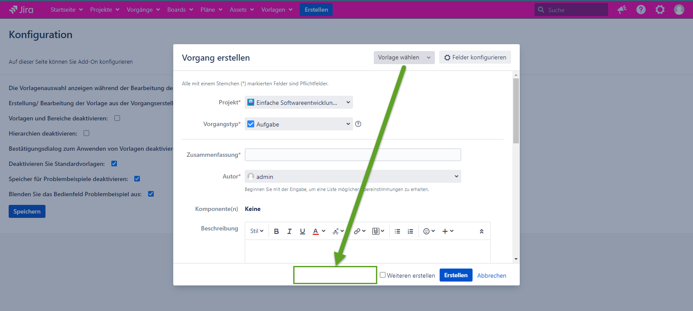This screenshot has height=311, width=693.
Task: Open the 'Vorlage wählen' dropdown
Action: pyautogui.click(x=404, y=57)
